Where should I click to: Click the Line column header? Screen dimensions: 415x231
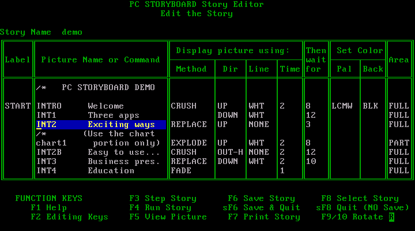pyautogui.click(x=259, y=69)
